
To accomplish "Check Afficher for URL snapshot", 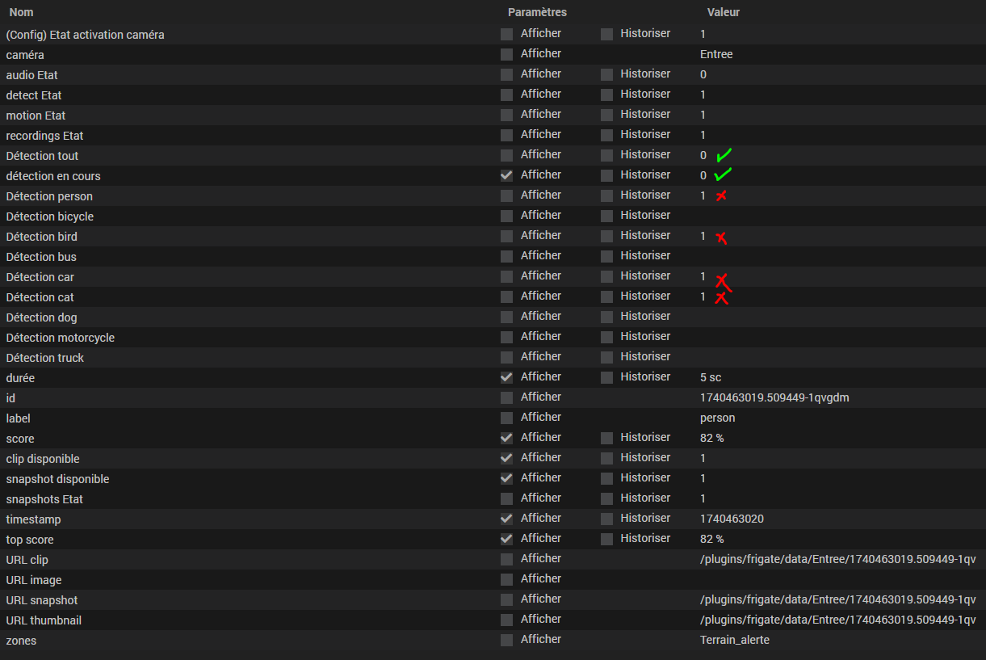I will 506,599.
